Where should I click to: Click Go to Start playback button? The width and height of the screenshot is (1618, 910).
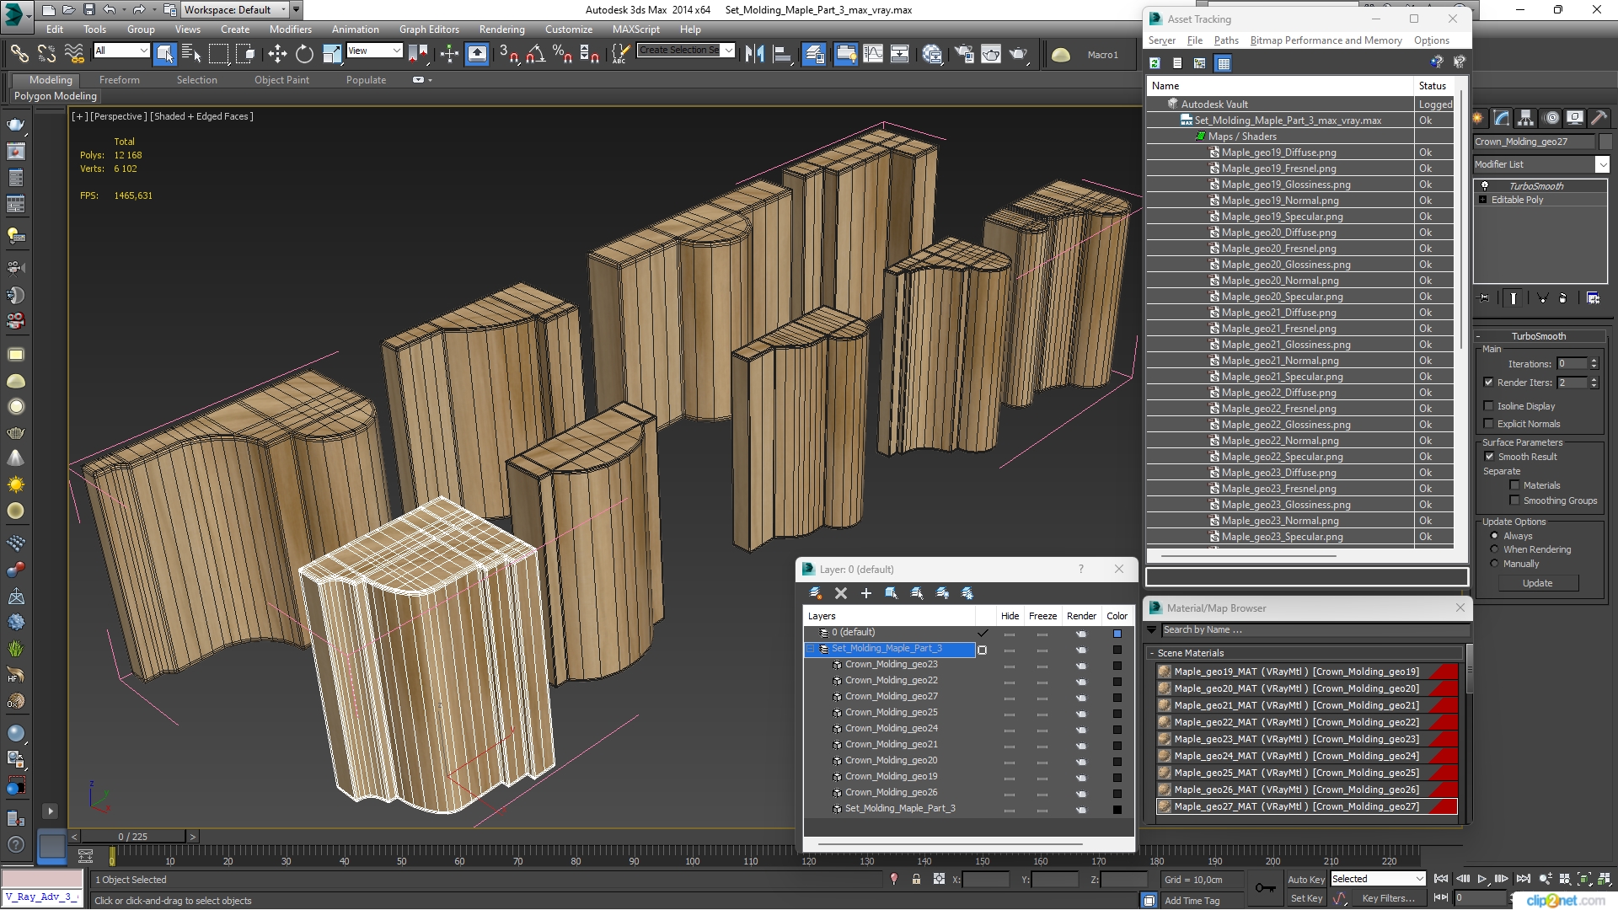1441,879
